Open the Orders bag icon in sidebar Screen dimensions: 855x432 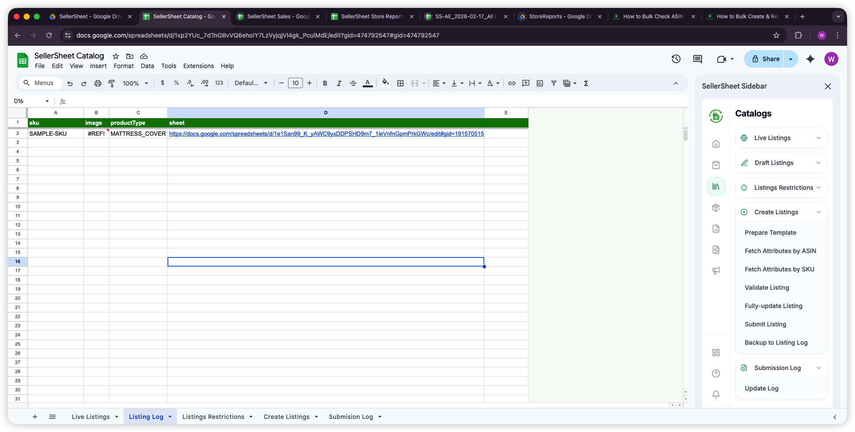click(x=716, y=165)
